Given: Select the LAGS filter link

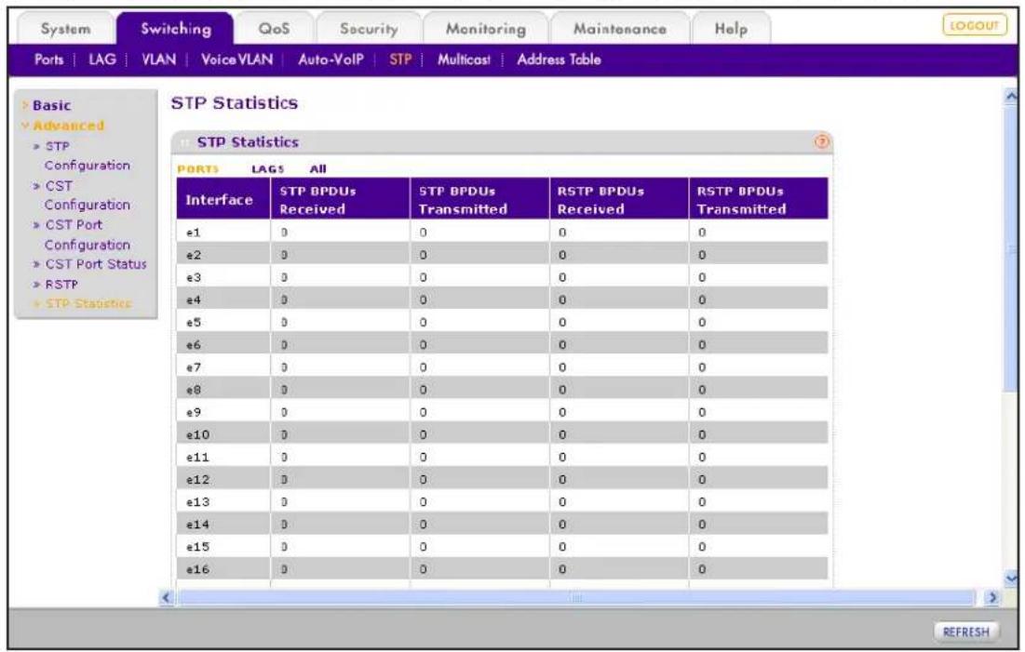Looking at the screenshot, I should point(267,169).
